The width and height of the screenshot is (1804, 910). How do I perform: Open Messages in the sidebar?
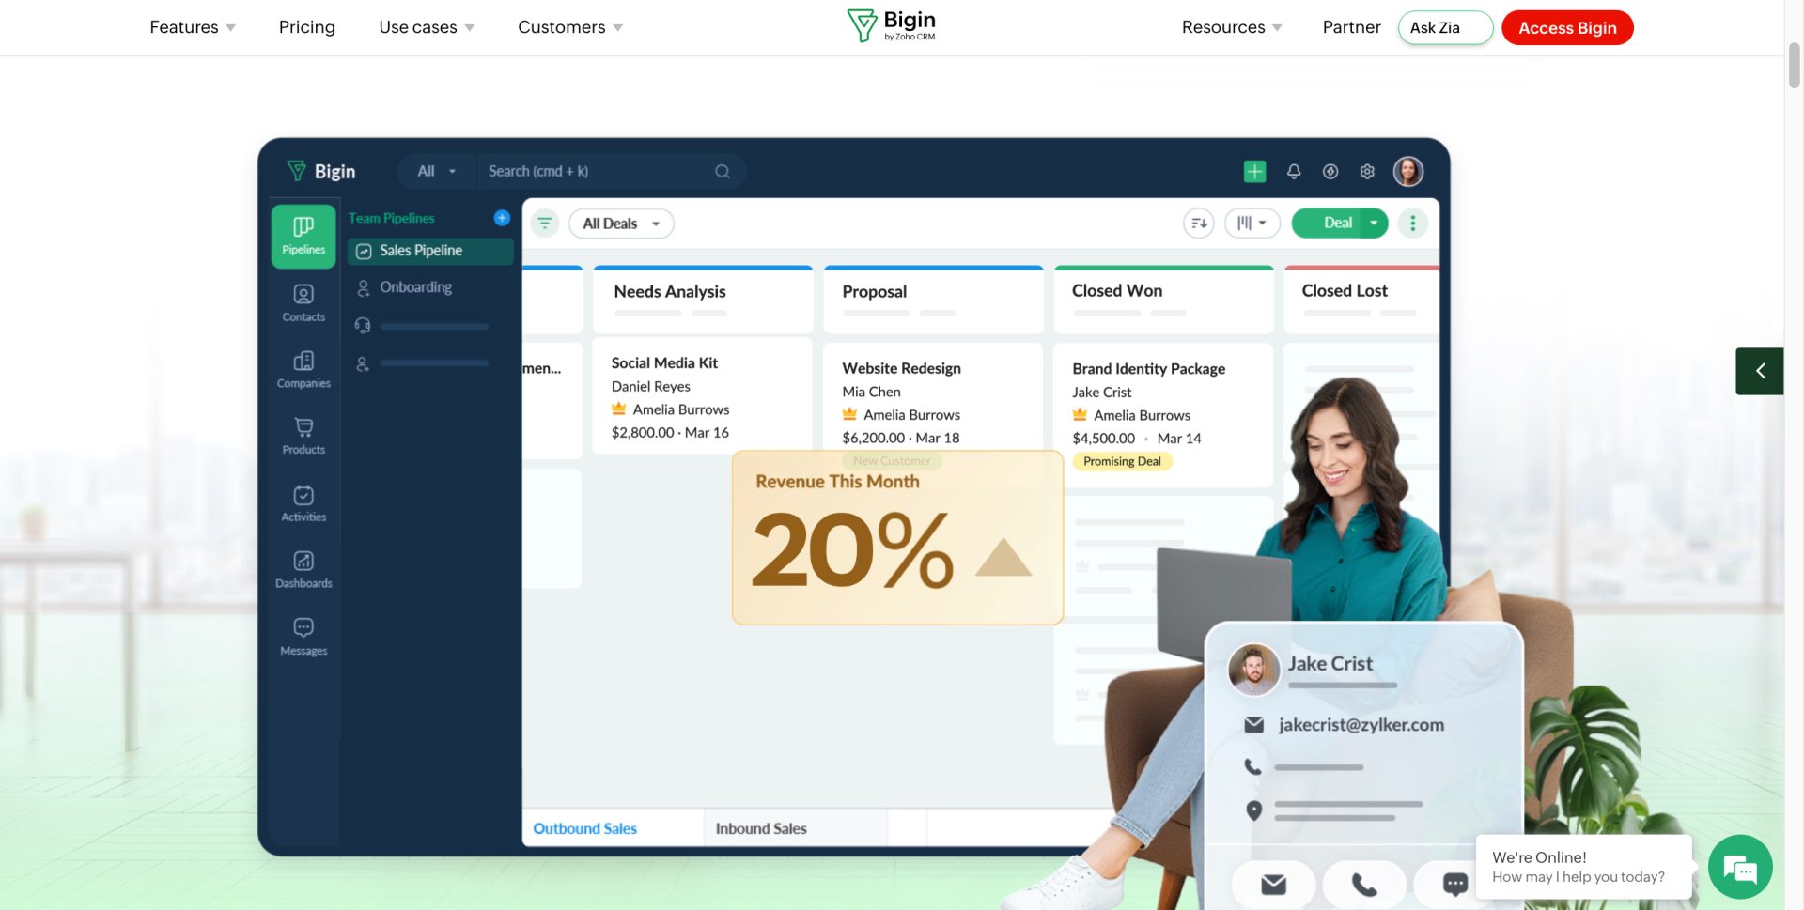(x=303, y=637)
